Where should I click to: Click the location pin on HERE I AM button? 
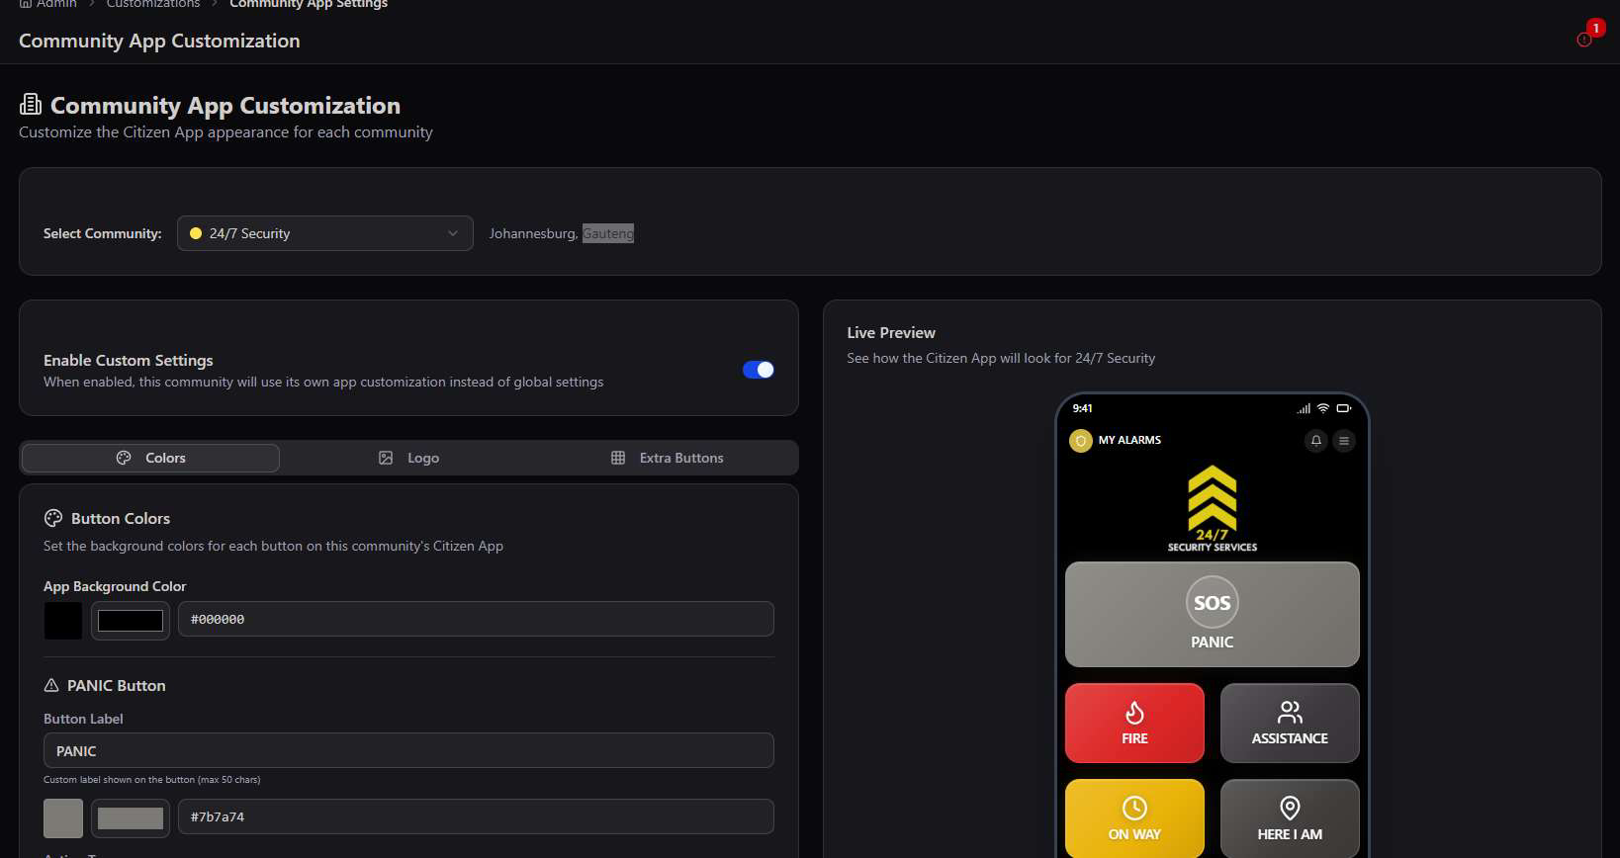tap(1290, 808)
